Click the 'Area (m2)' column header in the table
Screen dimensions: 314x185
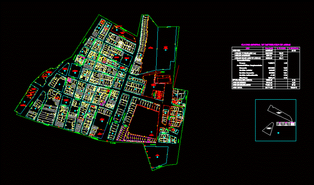pyautogui.click(x=269, y=48)
